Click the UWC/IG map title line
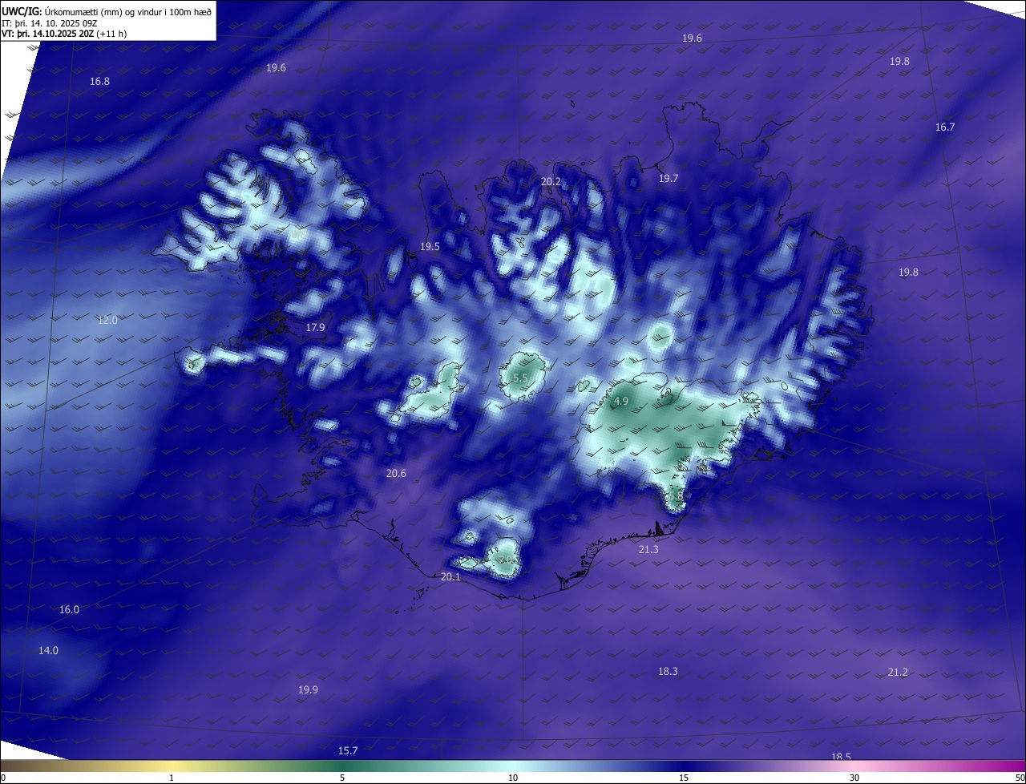Image resolution: width=1026 pixels, height=784 pixels. coord(107,11)
